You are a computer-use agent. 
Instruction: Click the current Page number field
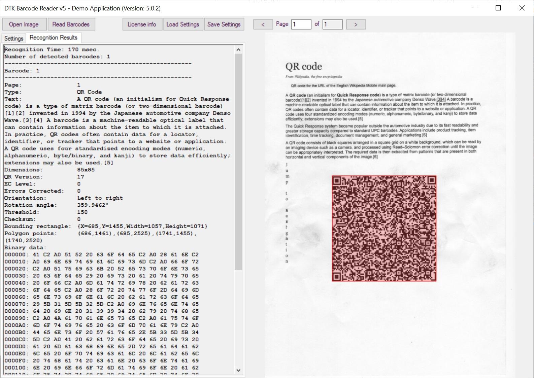[x=301, y=24]
